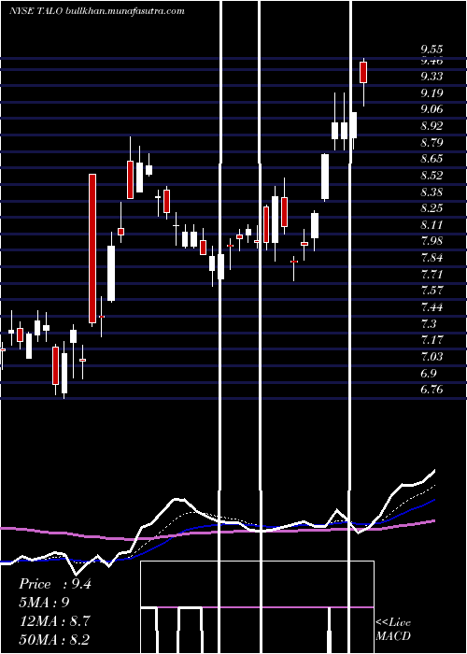Select the 8.38 price axis label
Image resolution: width=467 pixels, height=654 pixels.
(432, 192)
